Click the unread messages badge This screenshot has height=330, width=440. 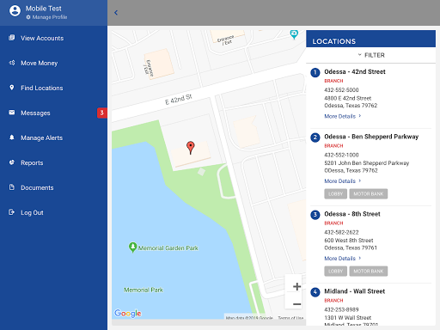pos(101,113)
